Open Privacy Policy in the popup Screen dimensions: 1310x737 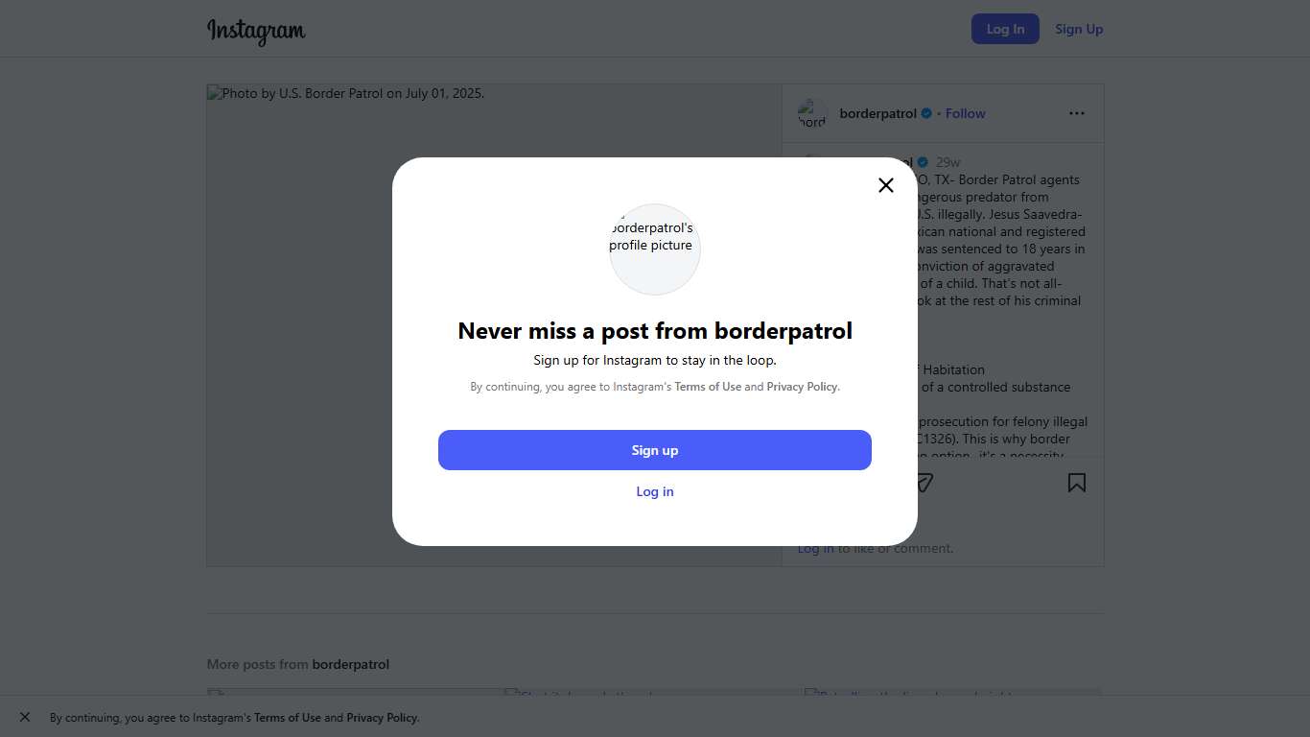click(802, 387)
